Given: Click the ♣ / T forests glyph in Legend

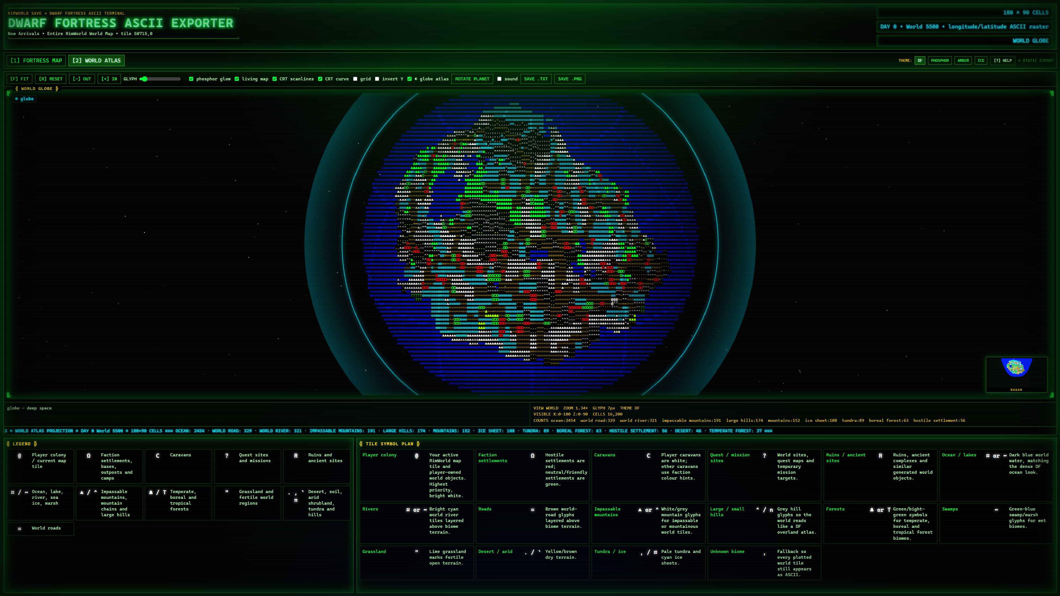Looking at the screenshot, I should [x=158, y=492].
